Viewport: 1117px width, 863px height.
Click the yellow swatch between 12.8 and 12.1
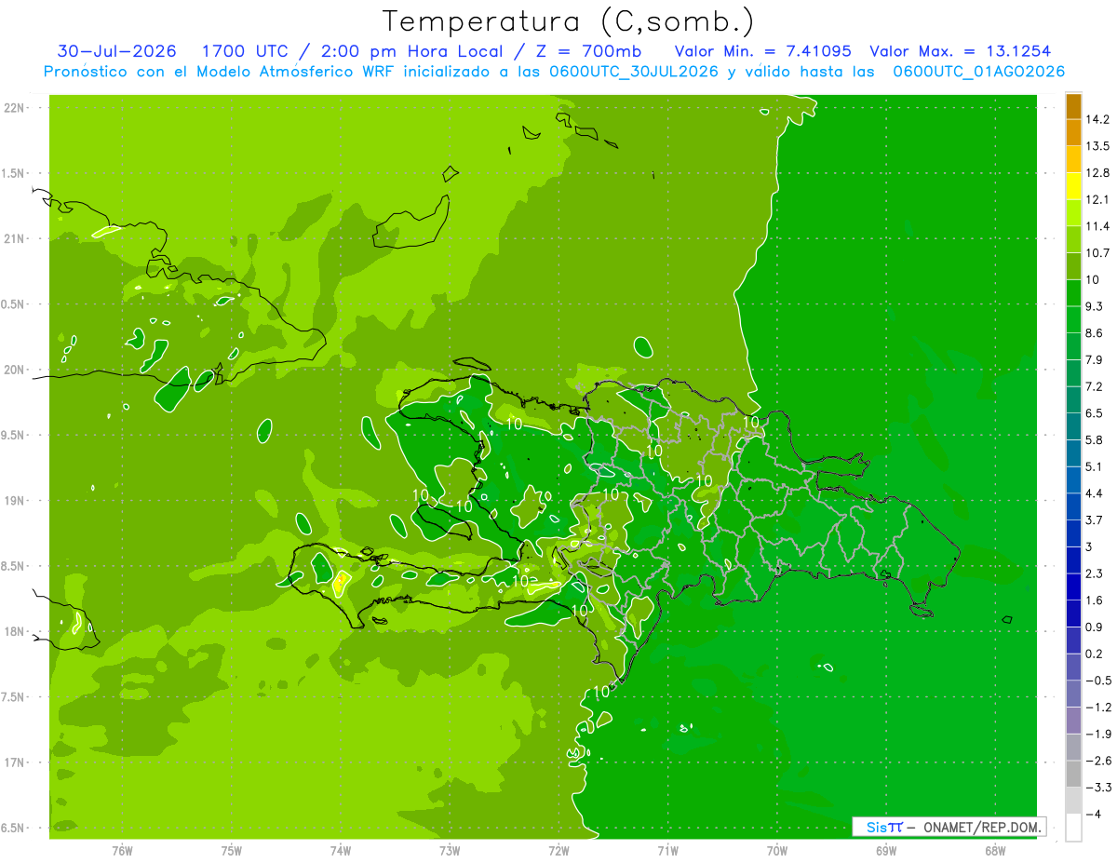point(1074,186)
